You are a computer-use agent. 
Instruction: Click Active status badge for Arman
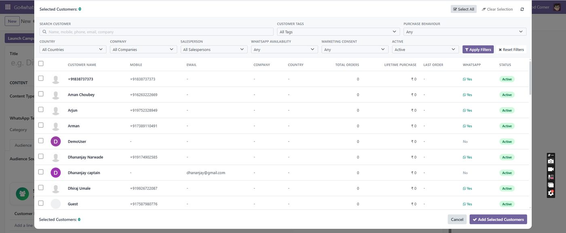507,126
